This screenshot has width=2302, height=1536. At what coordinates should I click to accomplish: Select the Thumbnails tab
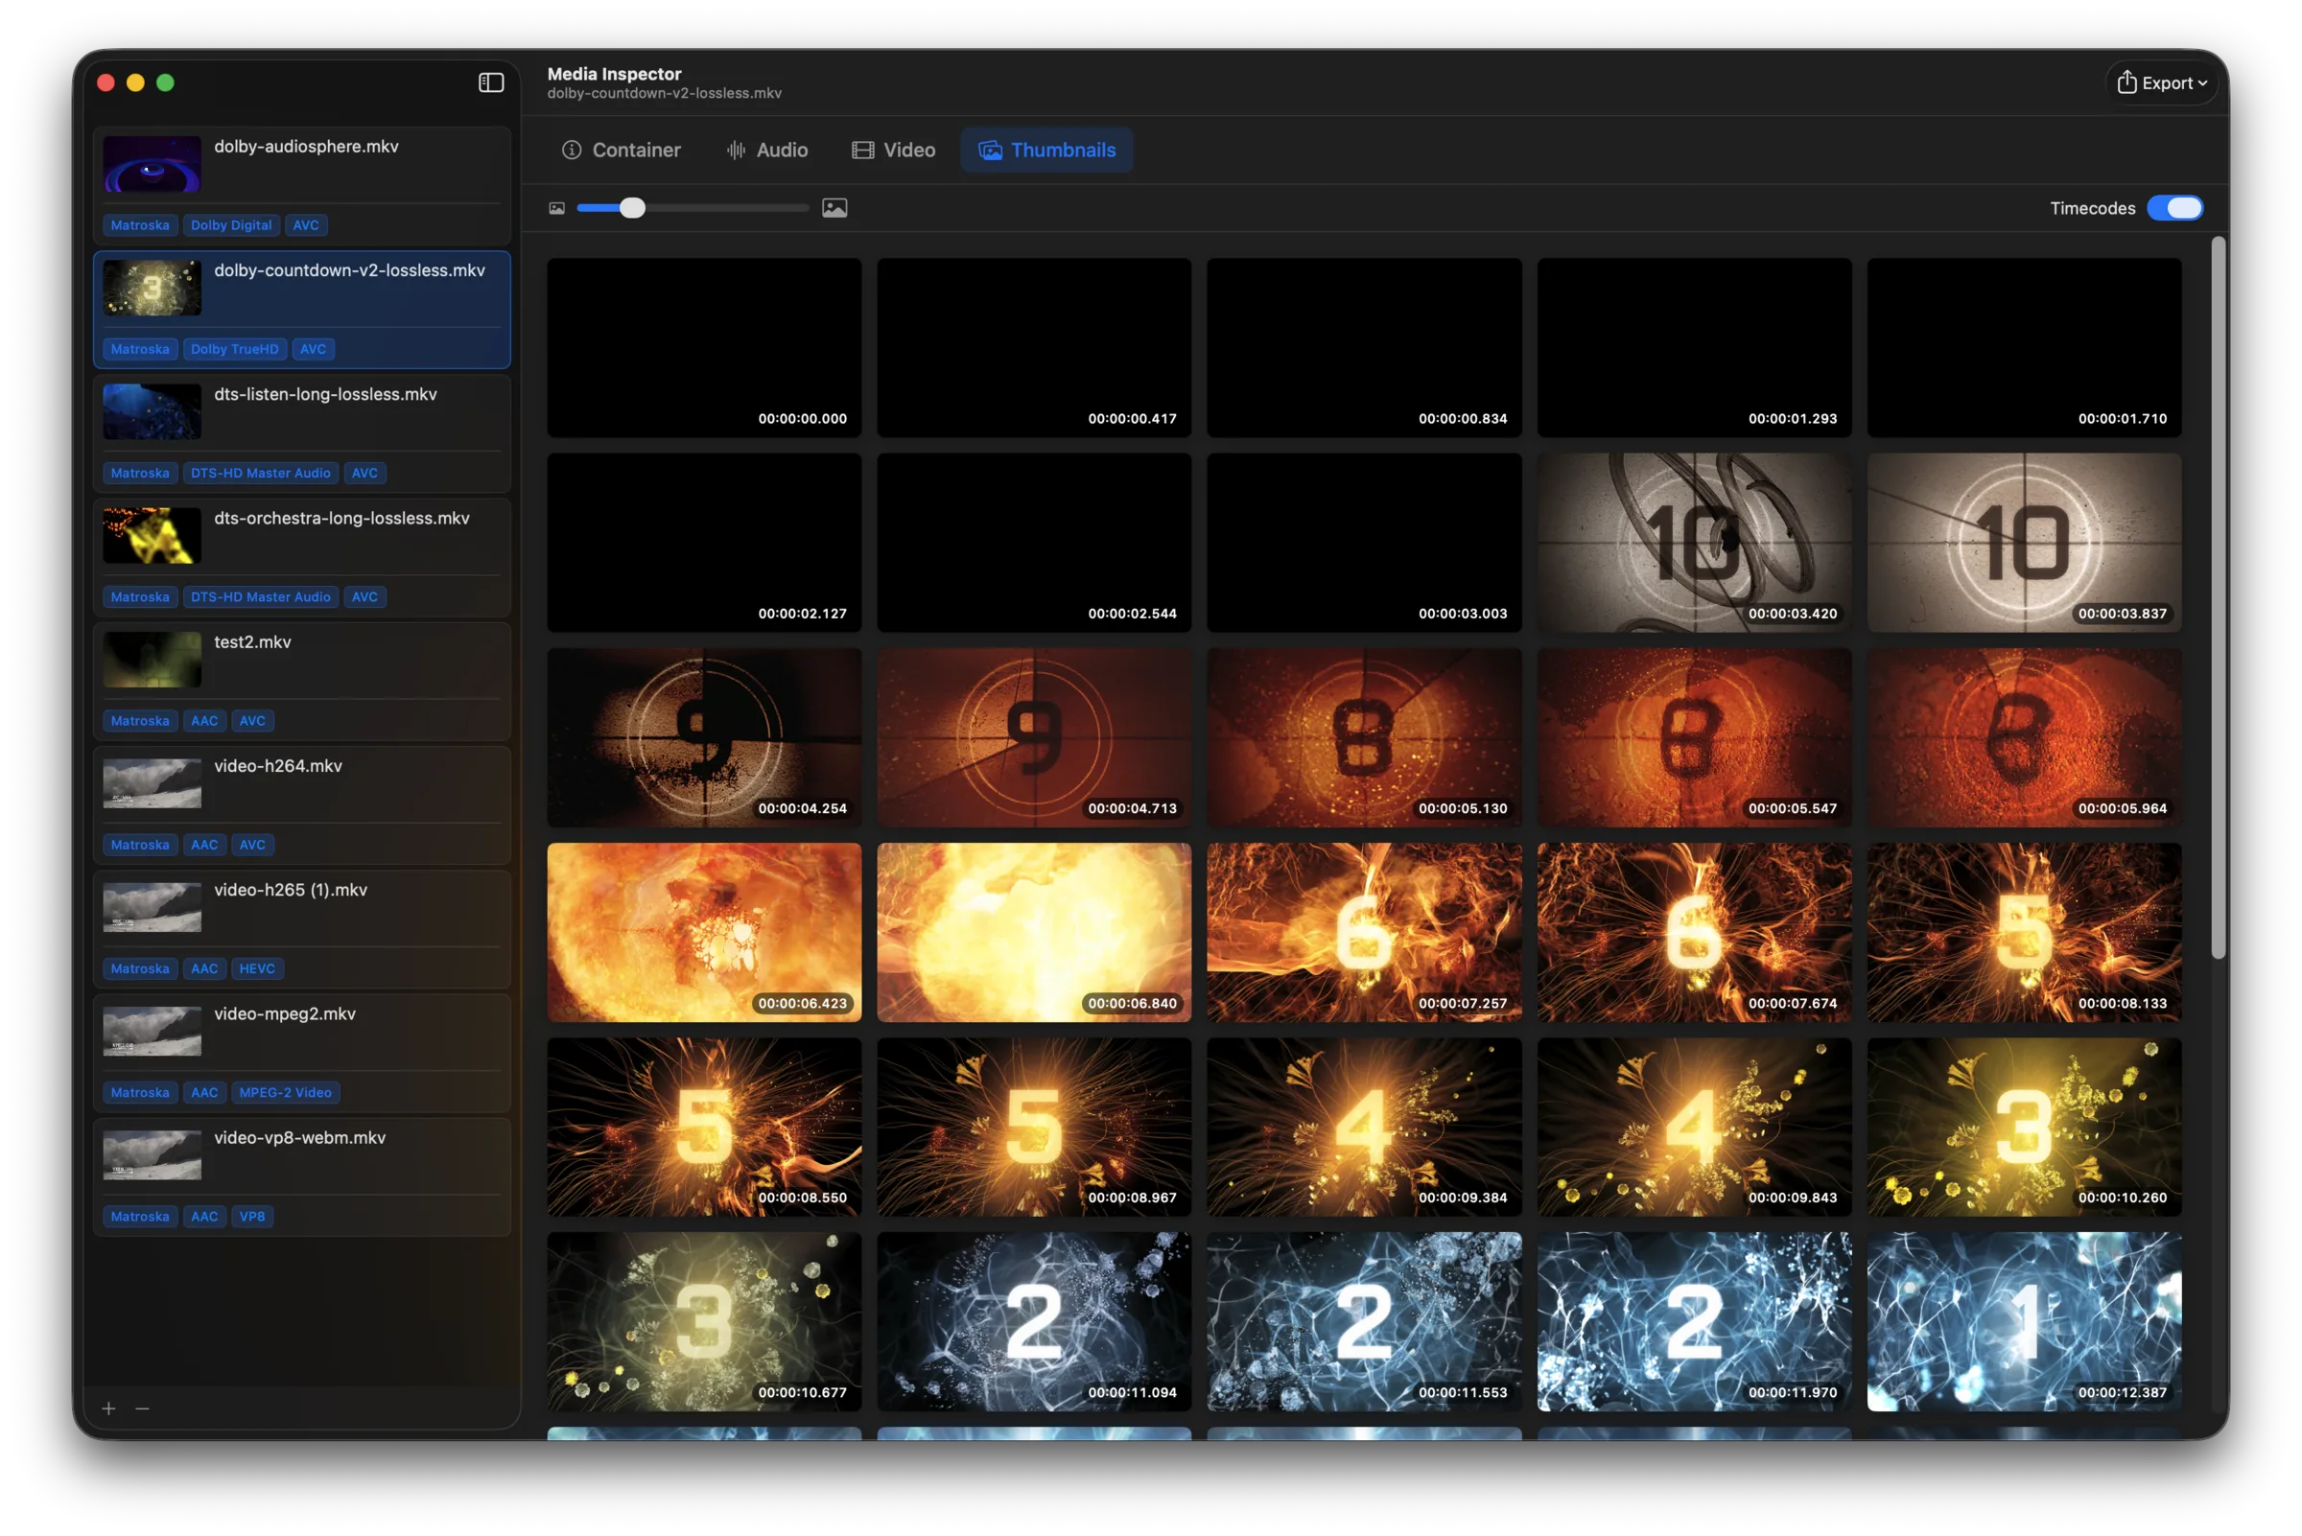(1046, 150)
